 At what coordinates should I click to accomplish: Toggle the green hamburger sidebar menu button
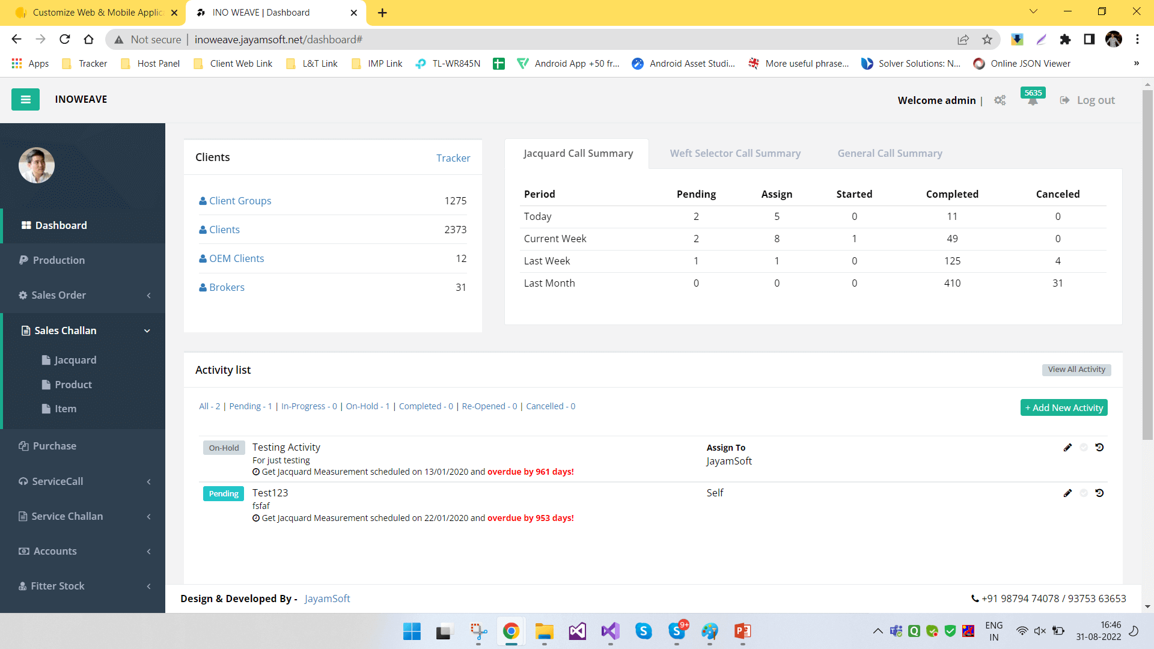tap(25, 100)
